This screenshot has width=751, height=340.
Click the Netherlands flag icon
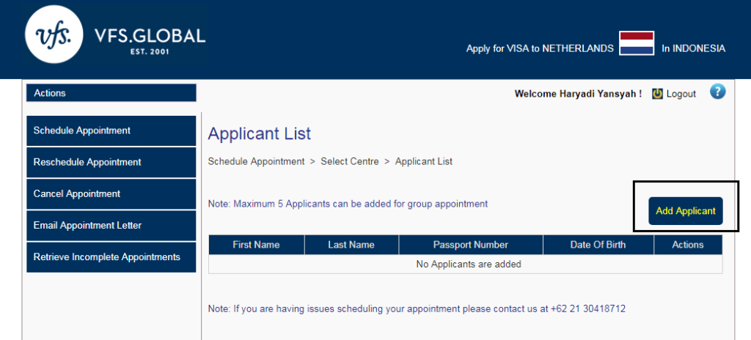point(637,43)
